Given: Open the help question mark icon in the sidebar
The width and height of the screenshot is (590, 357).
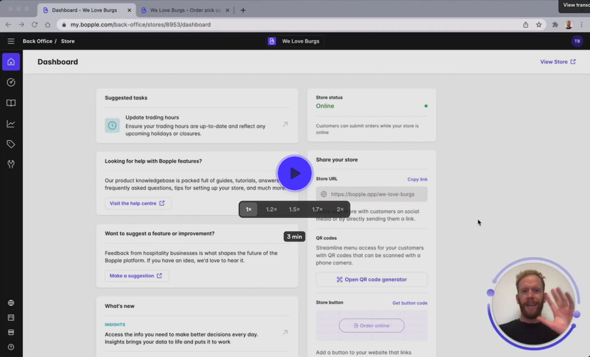Looking at the screenshot, I should coord(11,347).
